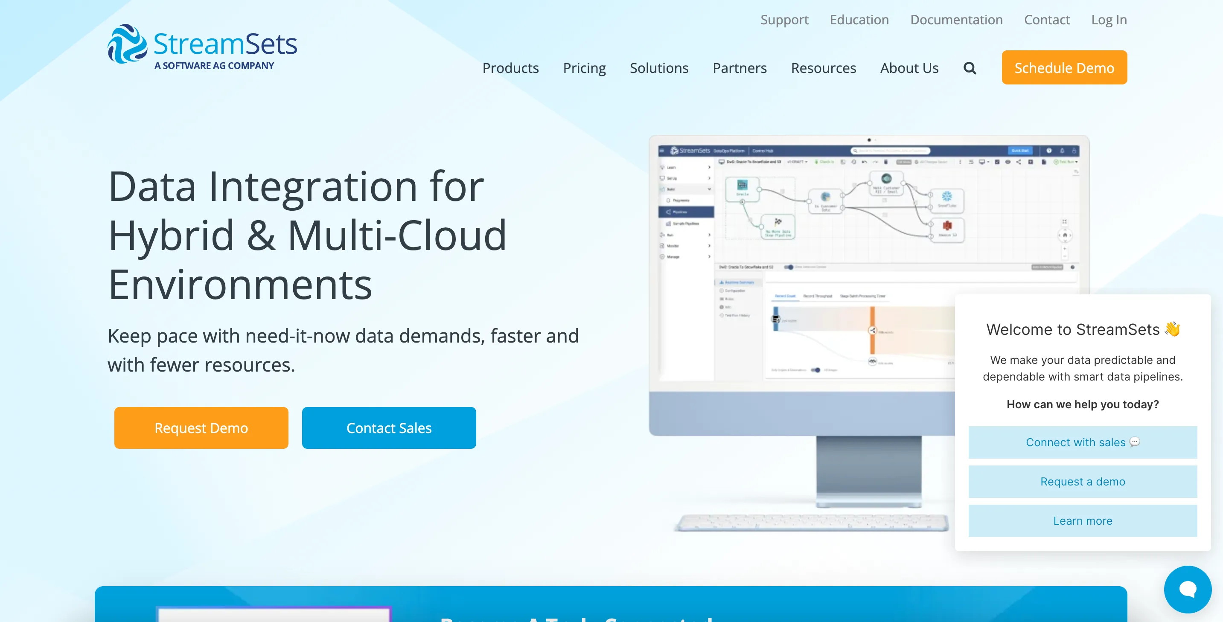Screen dimensions: 1223x622
Task: Choose Request a demo in chat widget
Action: click(1083, 482)
